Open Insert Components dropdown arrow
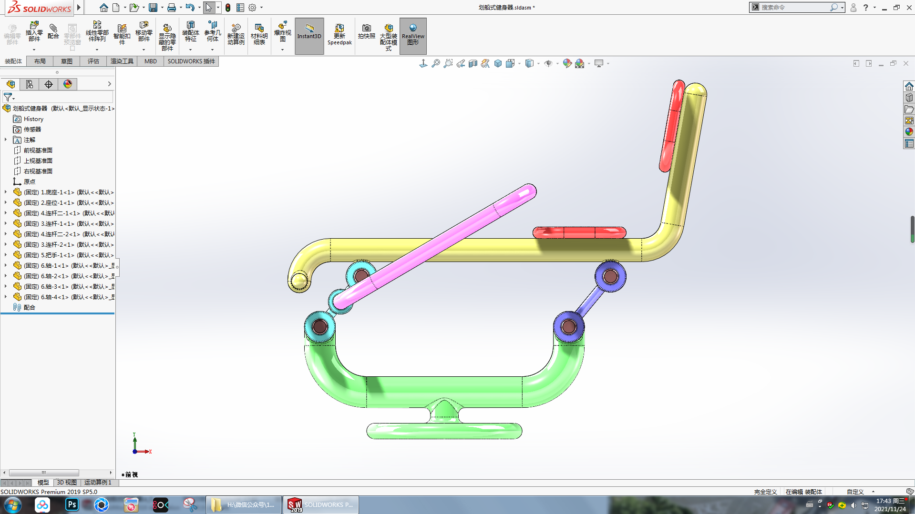915x514 pixels. coord(34,50)
